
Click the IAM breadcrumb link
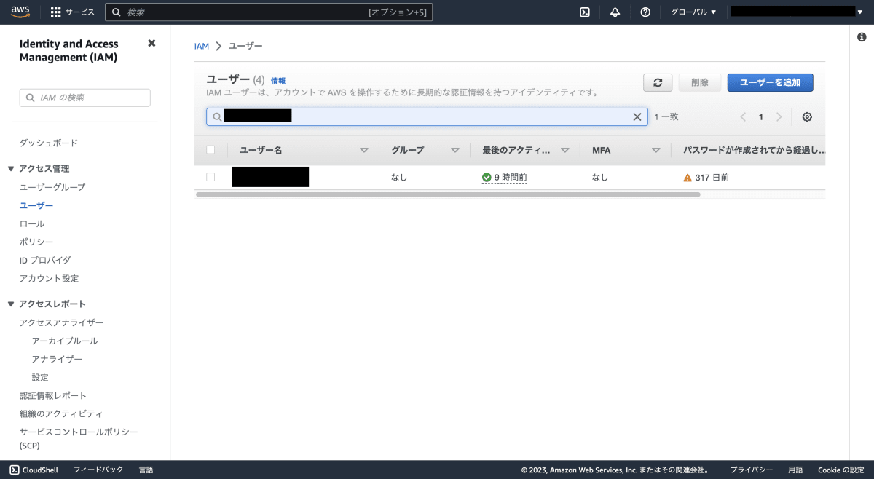(202, 46)
